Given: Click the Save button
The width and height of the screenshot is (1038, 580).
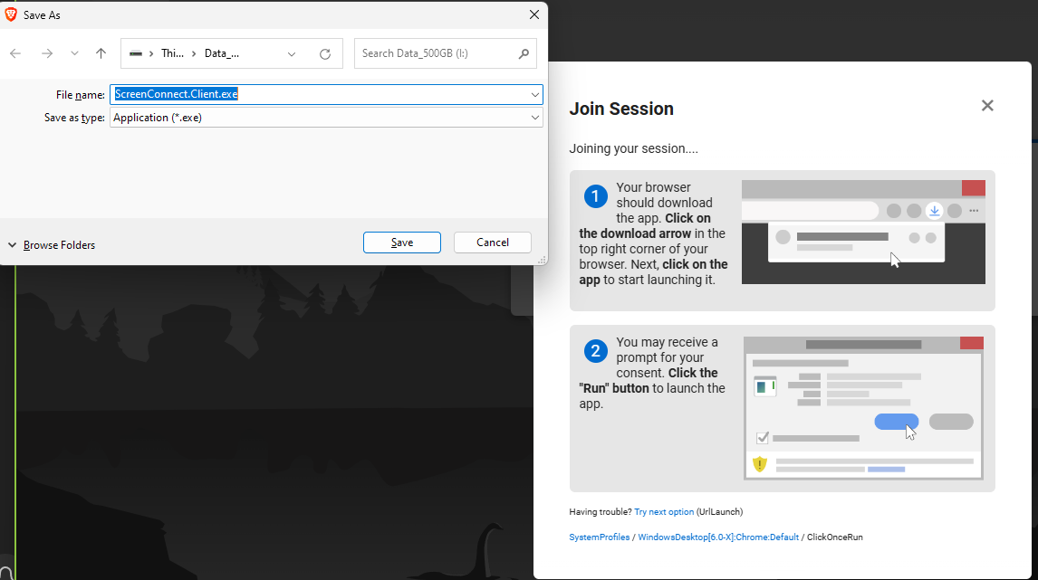Looking at the screenshot, I should 402,242.
